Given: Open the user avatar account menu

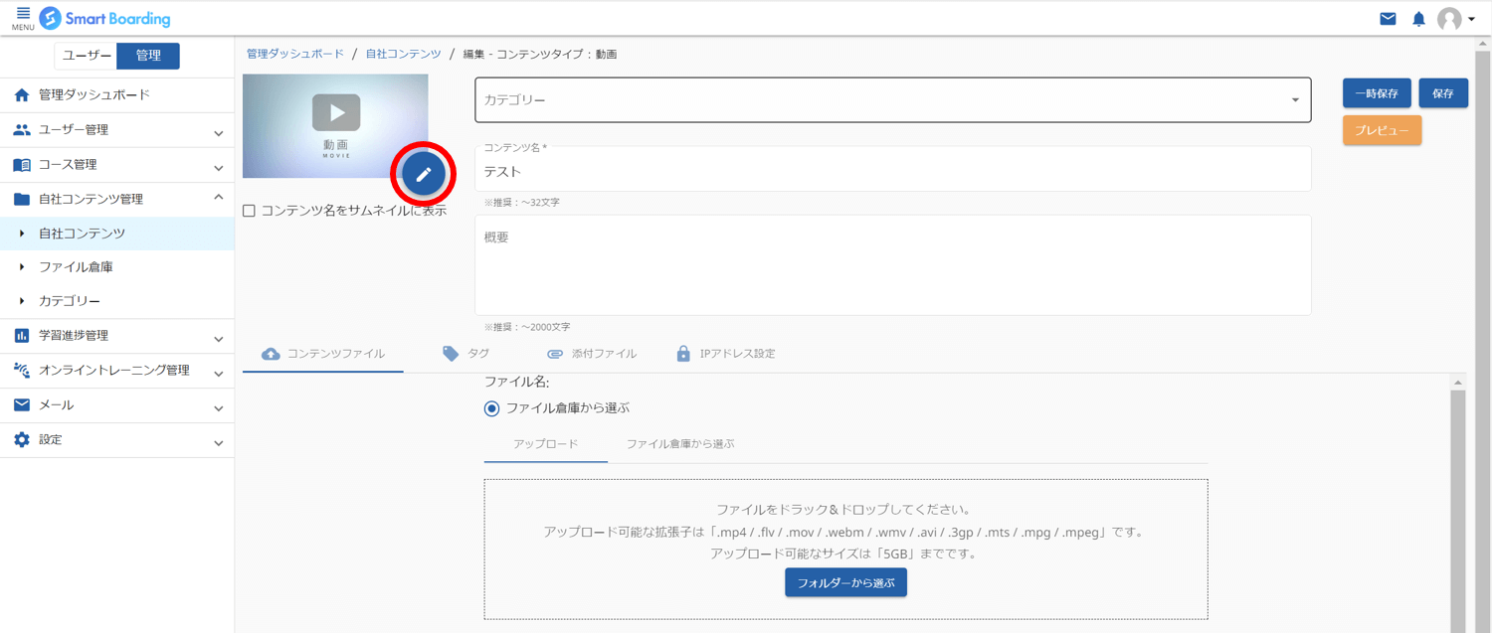Looking at the screenshot, I should [x=1450, y=19].
